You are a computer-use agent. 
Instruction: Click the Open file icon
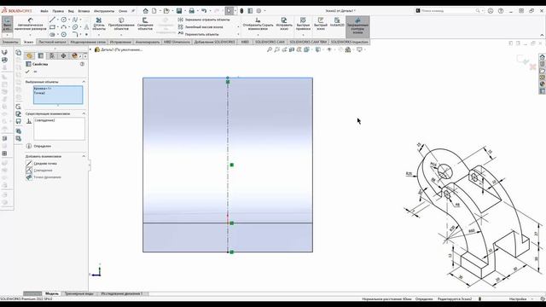tap(166, 11)
